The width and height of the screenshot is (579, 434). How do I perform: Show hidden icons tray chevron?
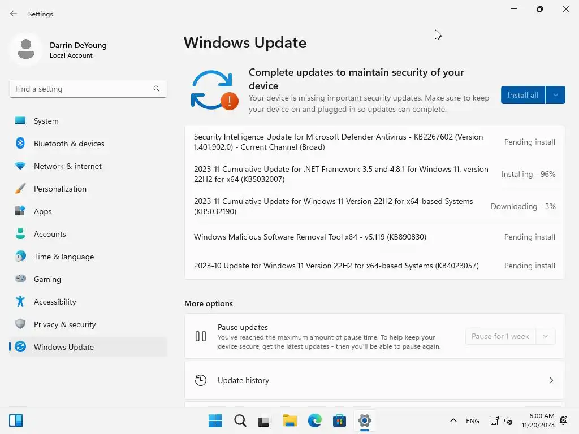[x=453, y=420]
